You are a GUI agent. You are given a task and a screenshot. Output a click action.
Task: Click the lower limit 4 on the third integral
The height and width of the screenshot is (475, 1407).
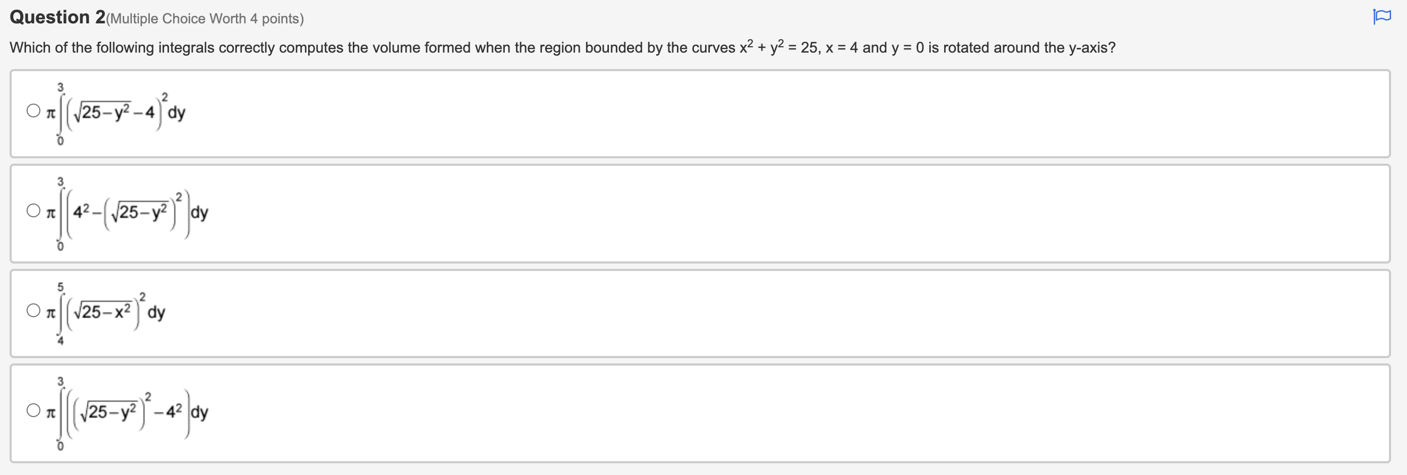tap(61, 340)
